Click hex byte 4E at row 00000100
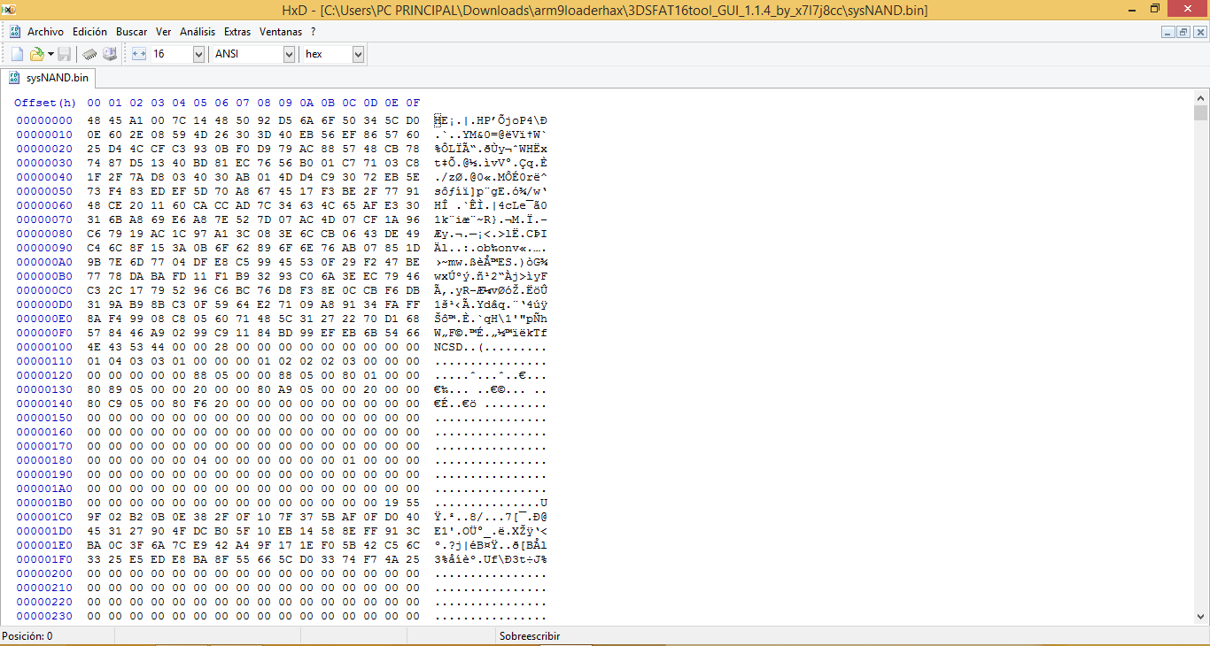The width and height of the screenshot is (1210, 646). [x=94, y=347]
